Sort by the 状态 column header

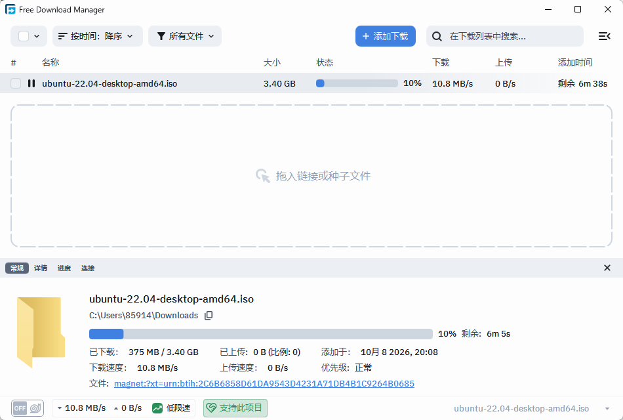pos(325,62)
